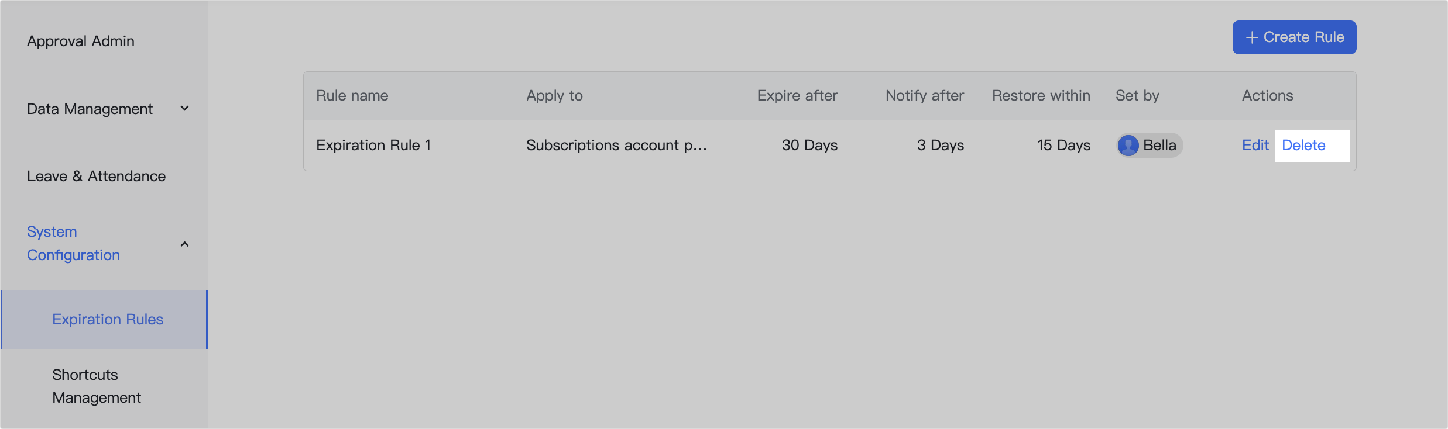This screenshot has height=429, width=1448.
Task: Click the Set by label Bella
Action: [x=1159, y=146]
